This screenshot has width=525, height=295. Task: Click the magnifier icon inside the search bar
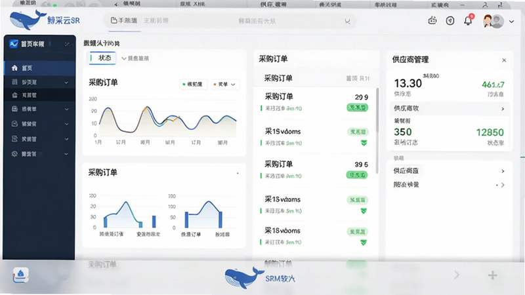pyautogui.click(x=347, y=21)
